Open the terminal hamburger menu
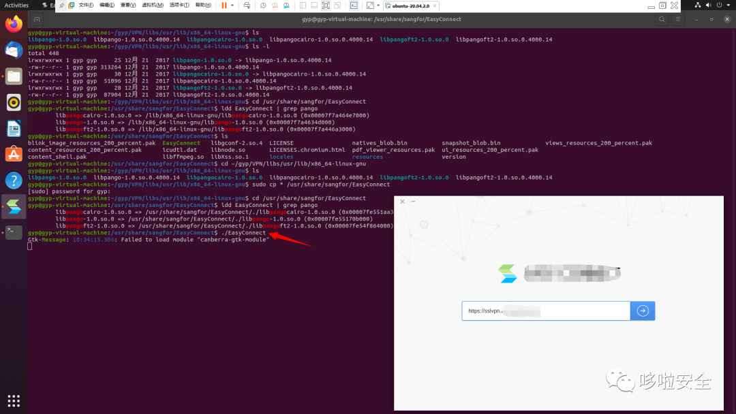This screenshot has height=414, width=736. pos(678,19)
